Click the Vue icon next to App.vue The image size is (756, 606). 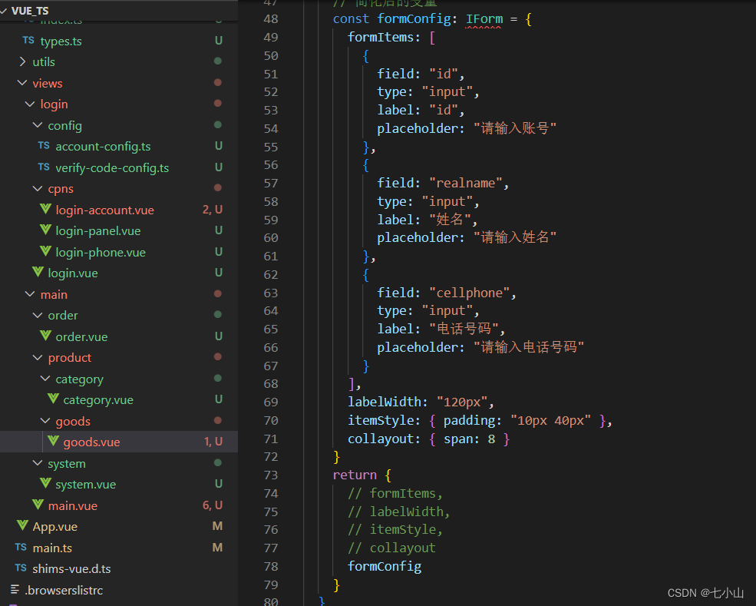tap(21, 526)
